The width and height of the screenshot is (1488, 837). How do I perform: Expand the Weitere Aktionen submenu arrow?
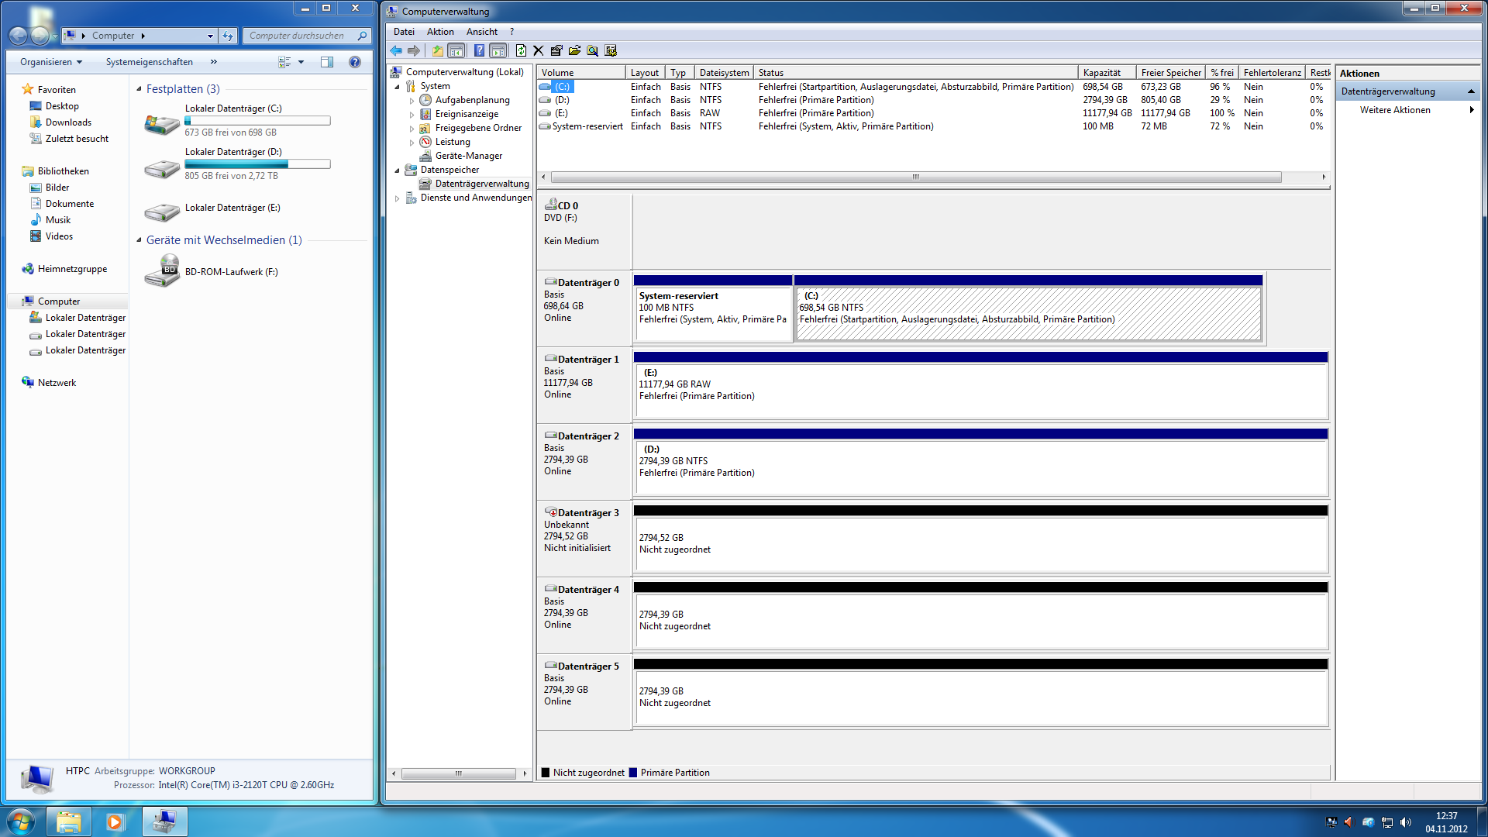(1472, 110)
